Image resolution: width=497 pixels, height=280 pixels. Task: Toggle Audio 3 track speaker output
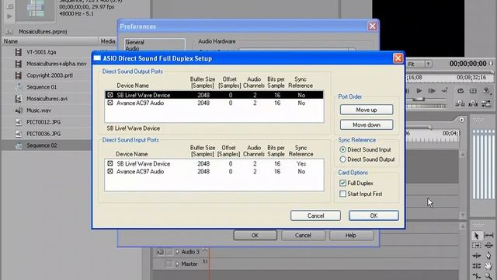click(x=160, y=252)
